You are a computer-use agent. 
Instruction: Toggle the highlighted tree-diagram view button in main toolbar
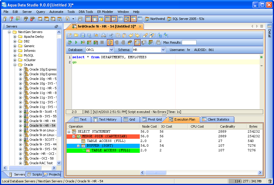point(127,19)
